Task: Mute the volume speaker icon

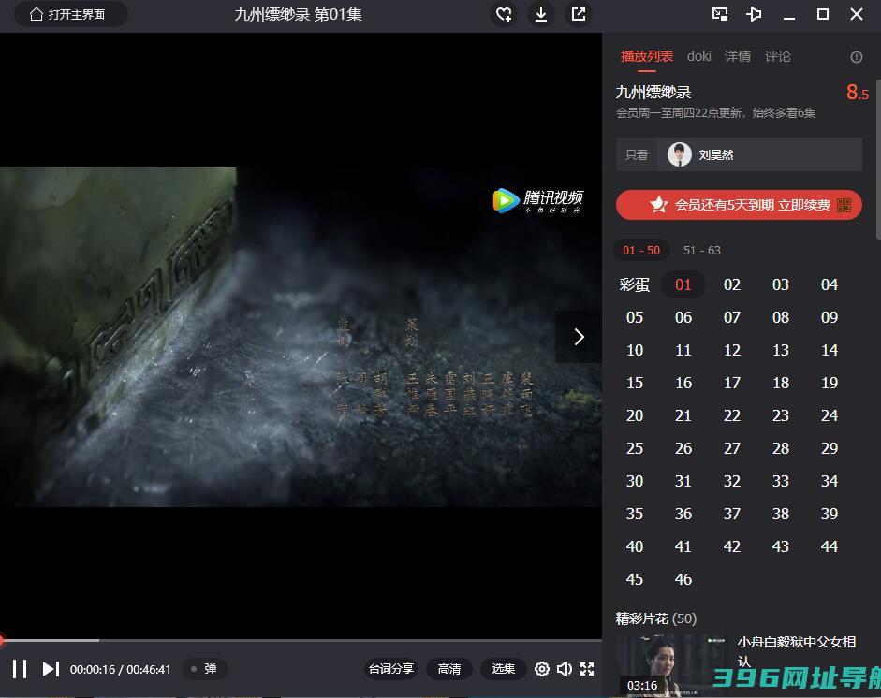Action: click(565, 669)
